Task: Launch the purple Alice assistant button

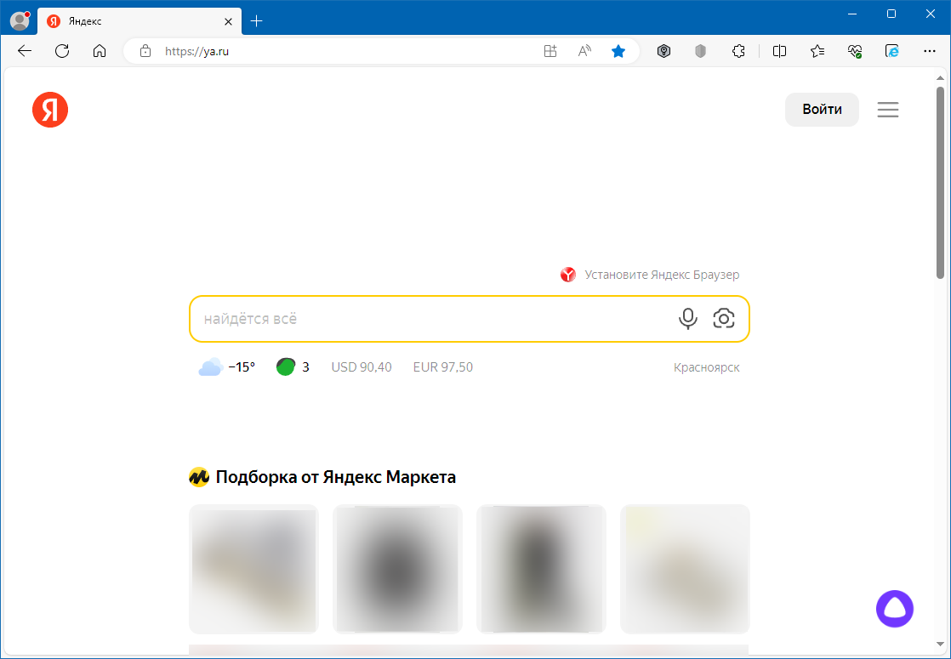Action: [x=895, y=609]
